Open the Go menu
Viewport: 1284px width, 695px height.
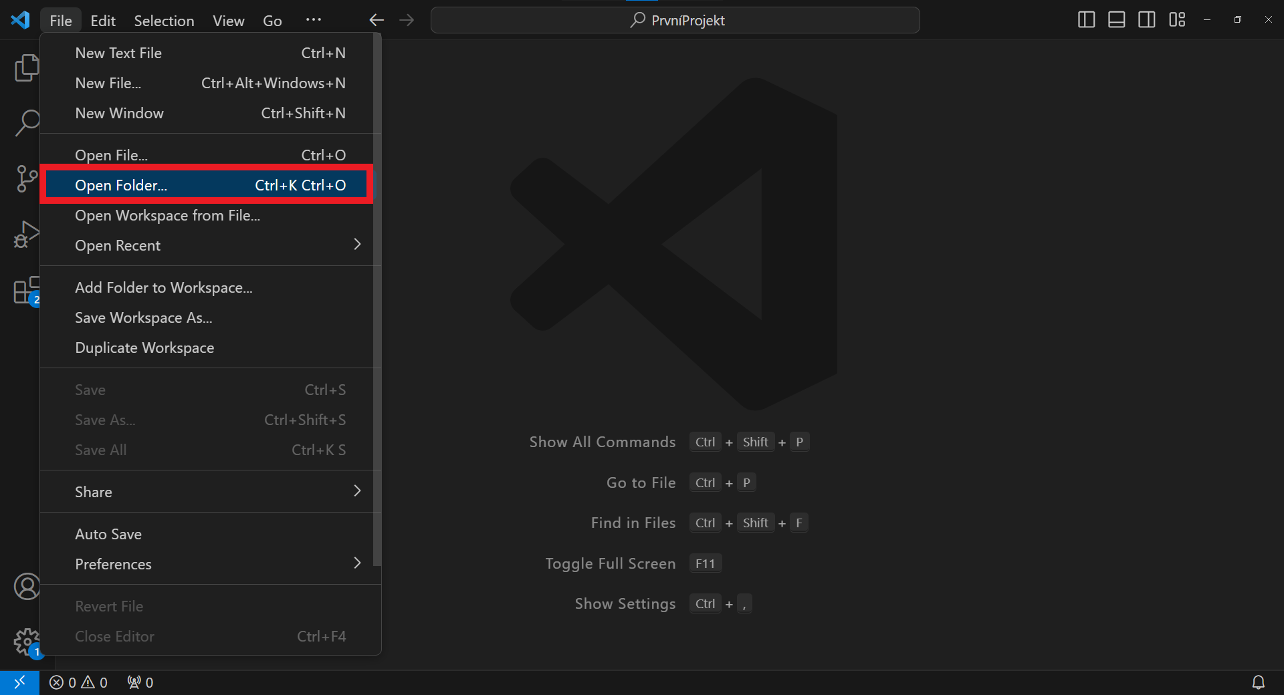[x=272, y=20]
